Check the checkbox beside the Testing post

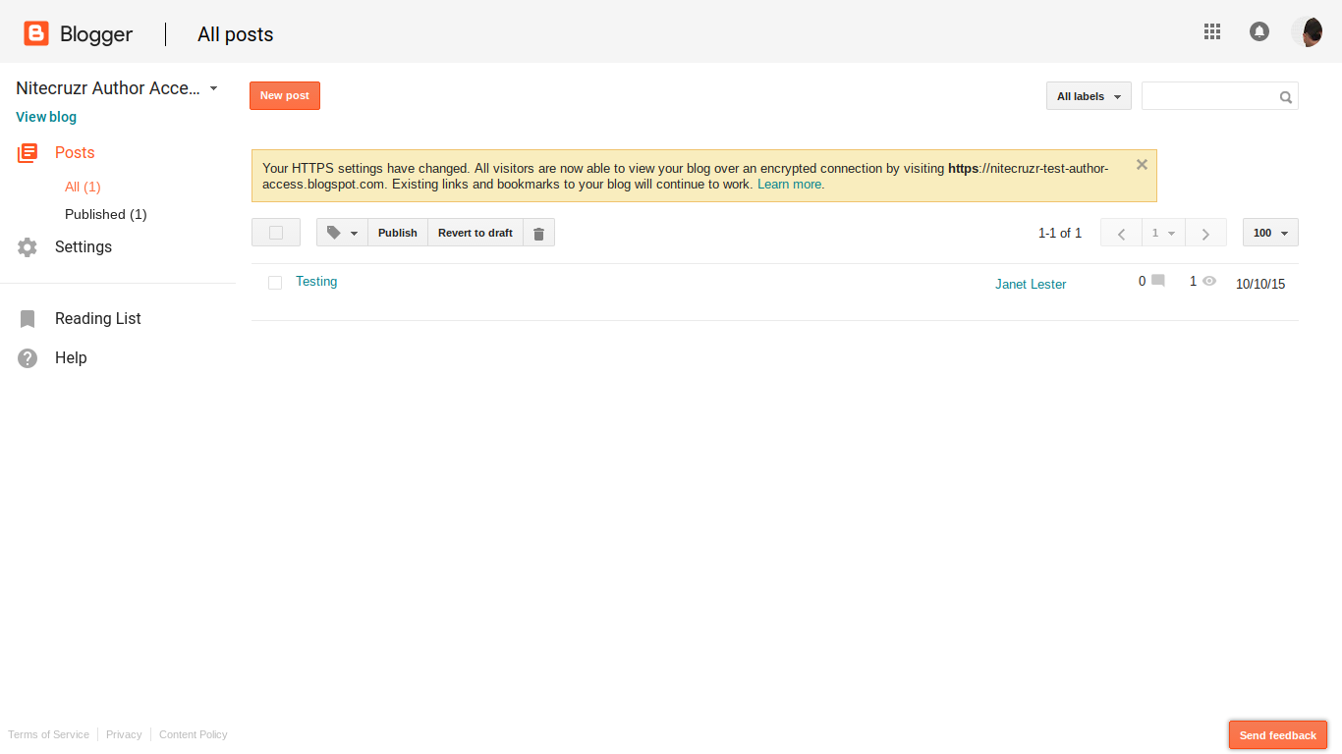[275, 283]
